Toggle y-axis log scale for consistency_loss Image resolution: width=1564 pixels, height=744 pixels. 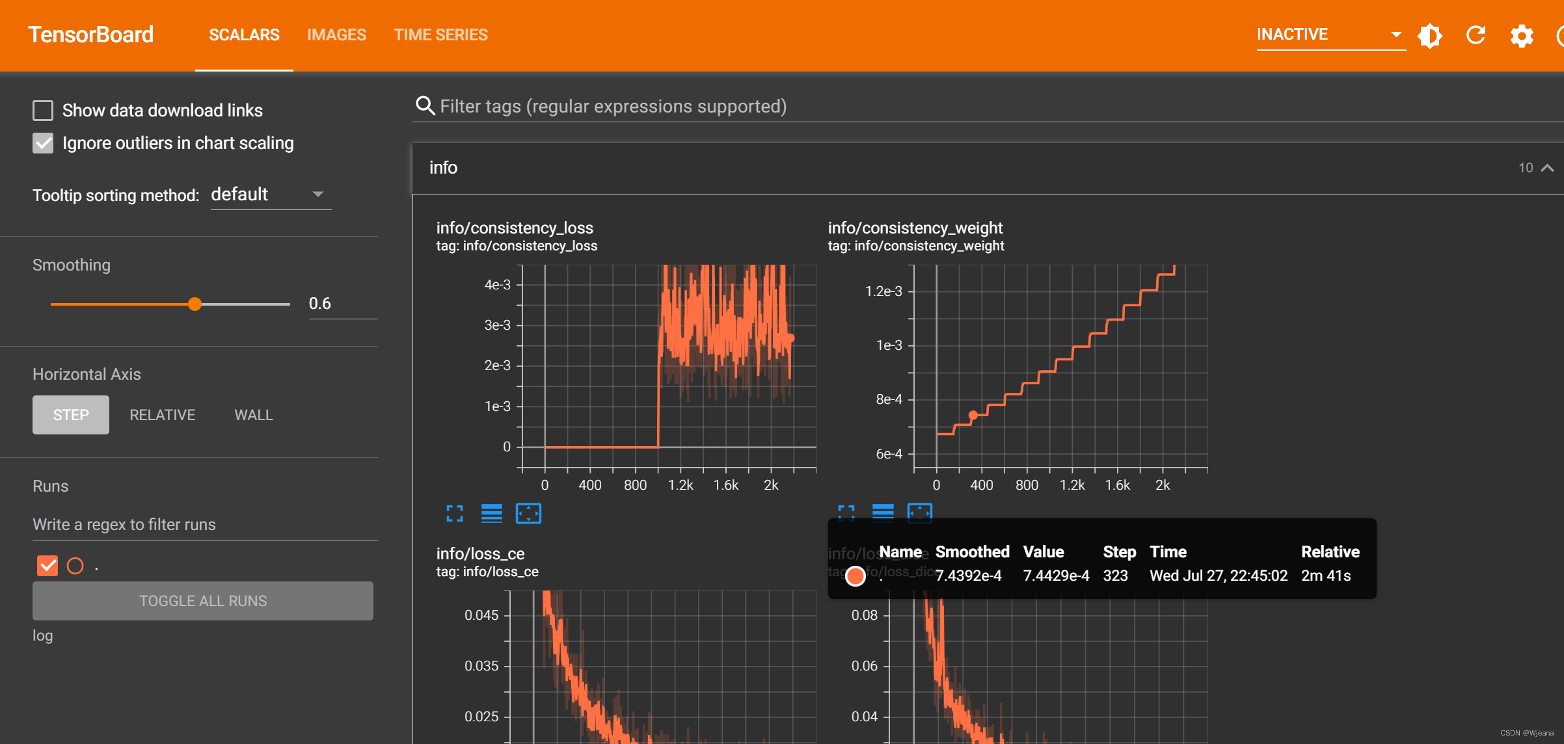point(491,514)
